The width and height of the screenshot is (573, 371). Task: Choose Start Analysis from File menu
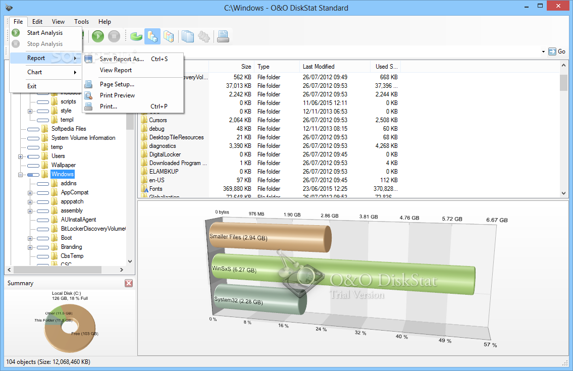pos(45,33)
